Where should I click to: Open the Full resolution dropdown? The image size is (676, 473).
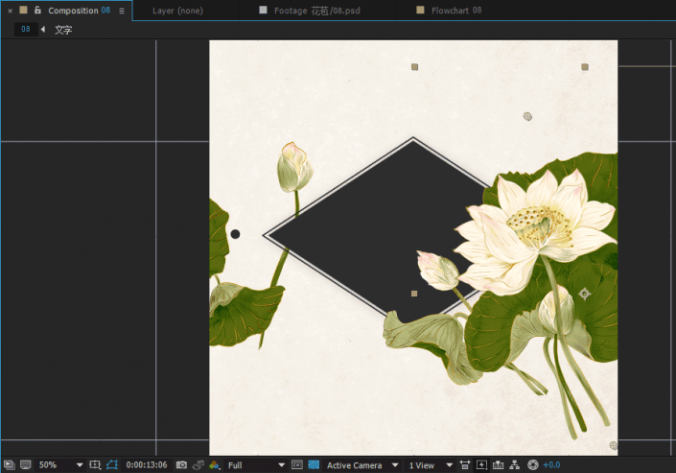click(257, 464)
